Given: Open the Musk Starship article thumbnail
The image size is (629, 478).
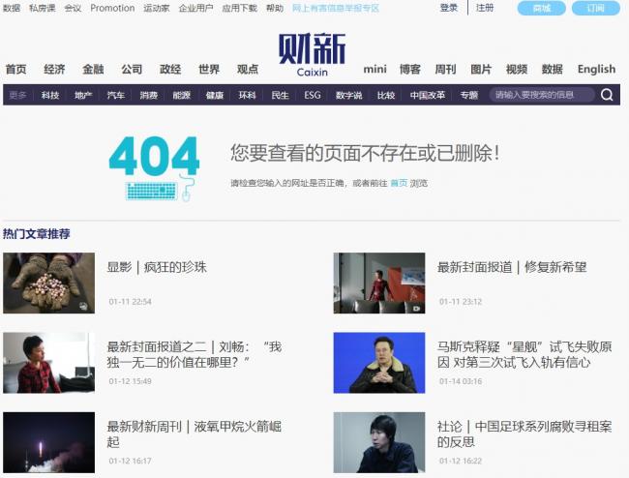Looking at the screenshot, I should click(379, 363).
